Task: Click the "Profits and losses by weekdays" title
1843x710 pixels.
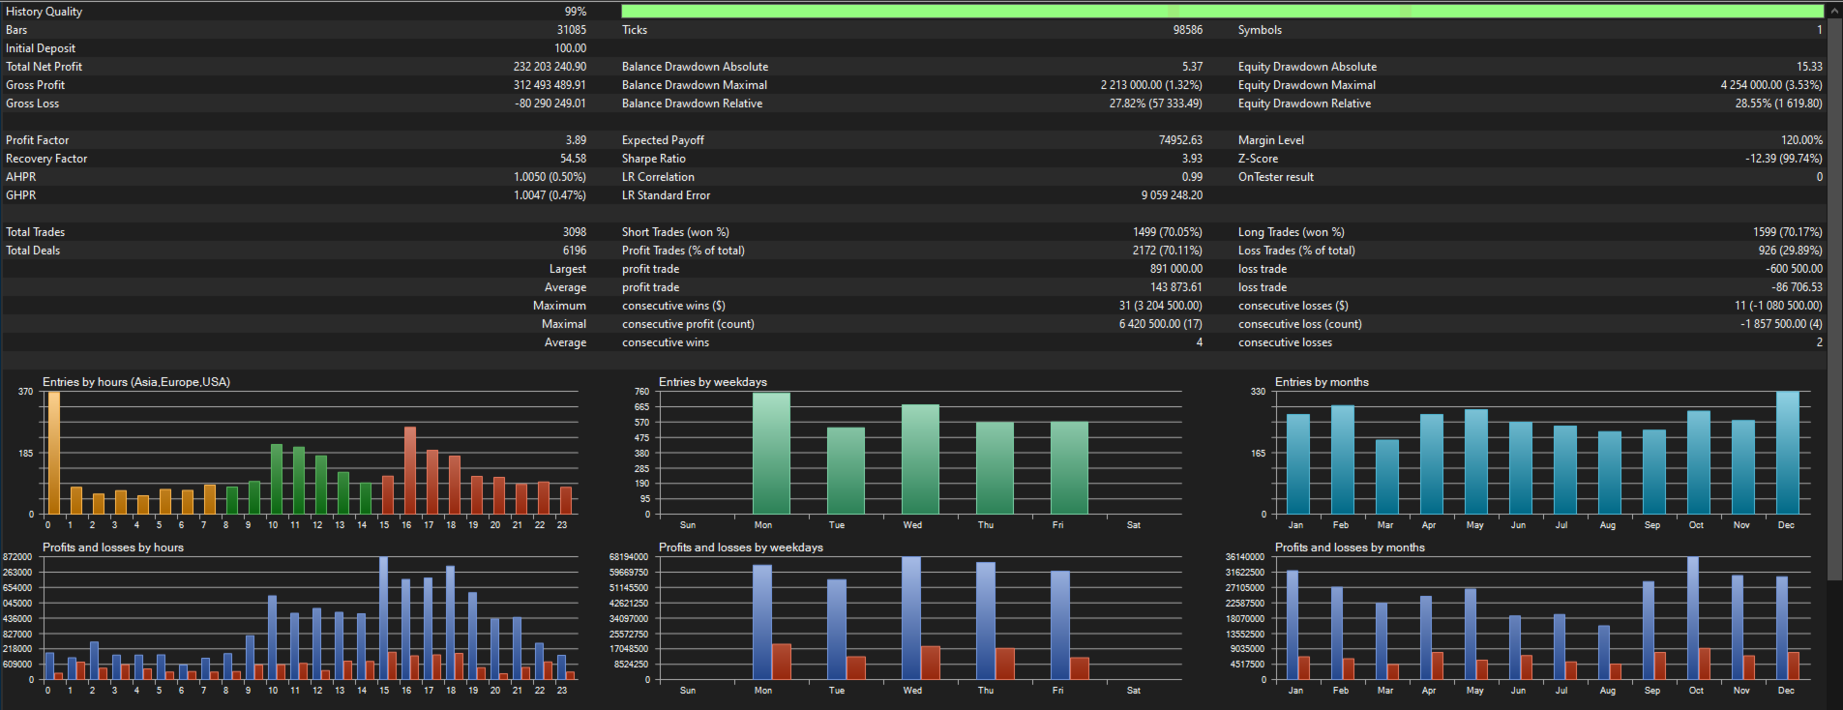Action: coord(741,547)
